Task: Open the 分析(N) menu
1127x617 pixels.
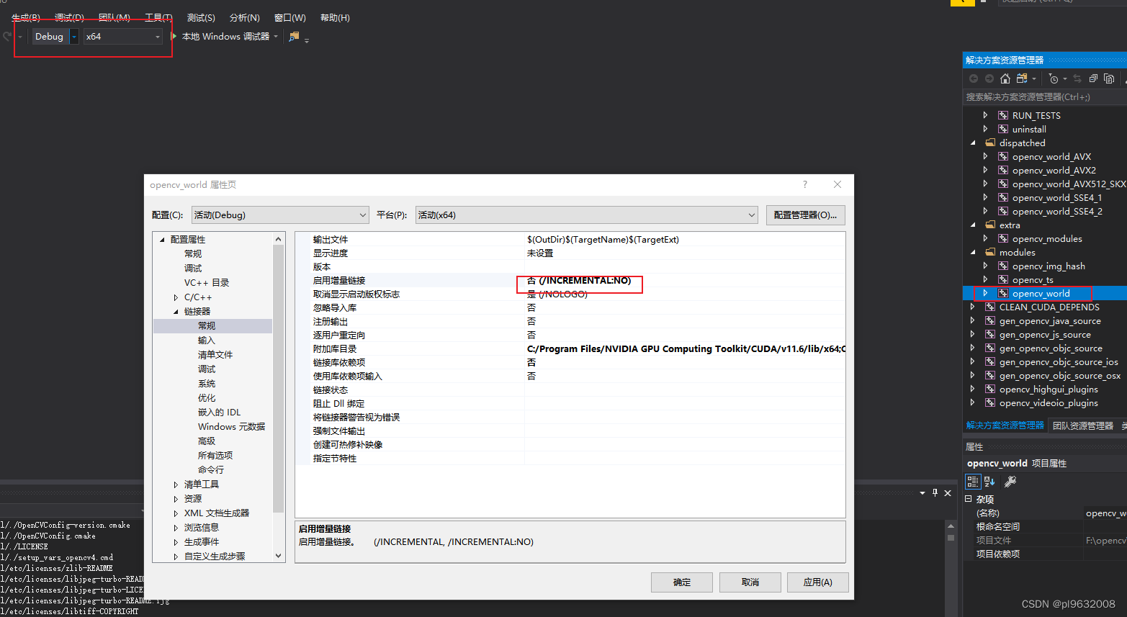Action: [x=245, y=17]
